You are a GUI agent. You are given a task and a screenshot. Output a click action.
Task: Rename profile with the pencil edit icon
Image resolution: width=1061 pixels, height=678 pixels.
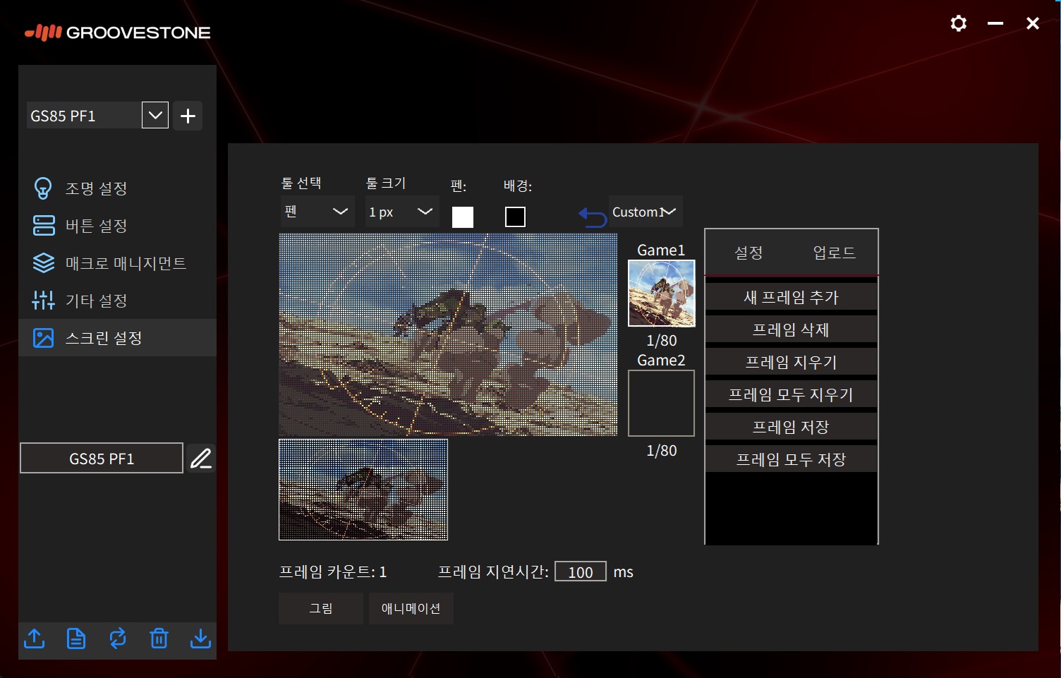[x=201, y=459]
